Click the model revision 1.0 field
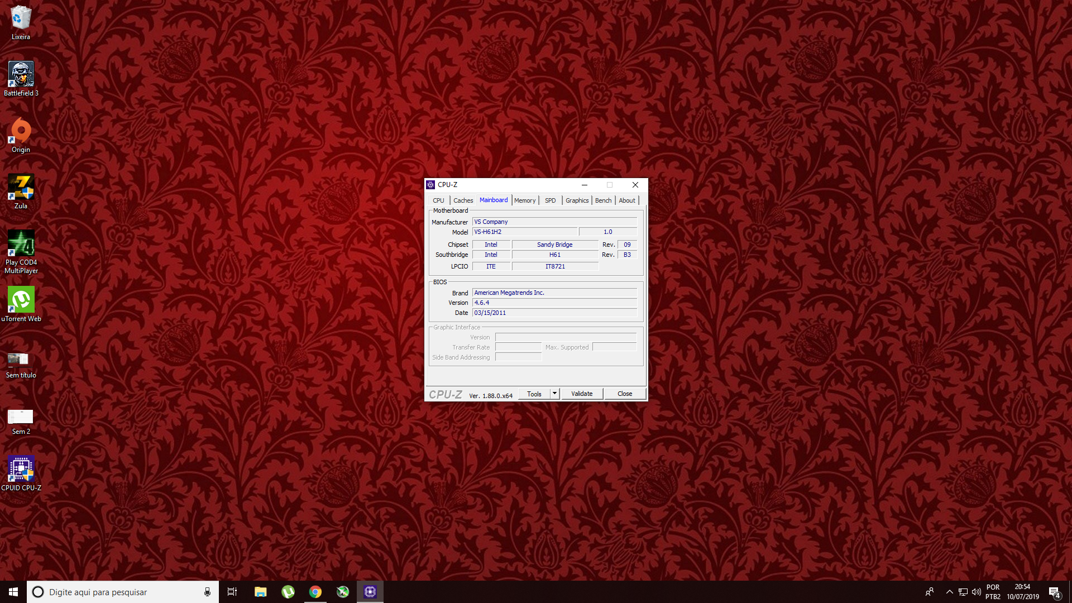Image resolution: width=1072 pixels, height=603 pixels. (x=608, y=232)
